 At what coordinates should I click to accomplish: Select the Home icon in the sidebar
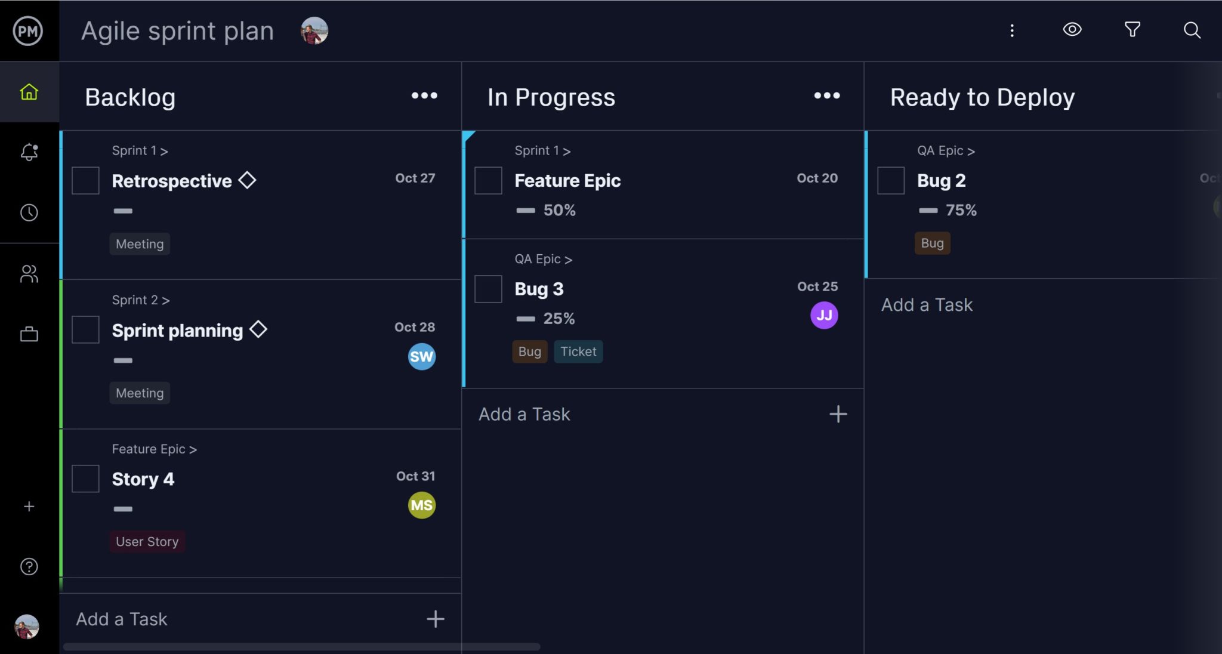[x=29, y=92]
